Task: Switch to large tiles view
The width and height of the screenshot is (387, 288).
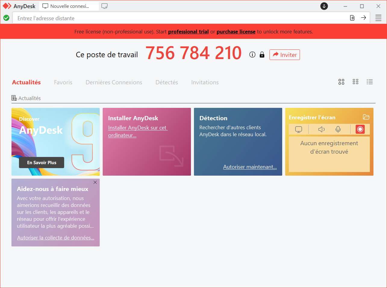Action: pyautogui.click(x=341, y=82)
